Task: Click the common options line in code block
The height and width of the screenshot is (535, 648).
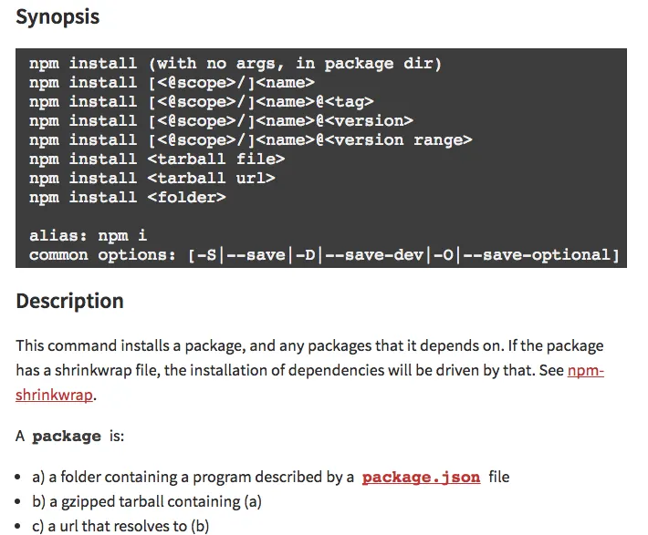Action: pyautogui.click(x=324, y=255)
